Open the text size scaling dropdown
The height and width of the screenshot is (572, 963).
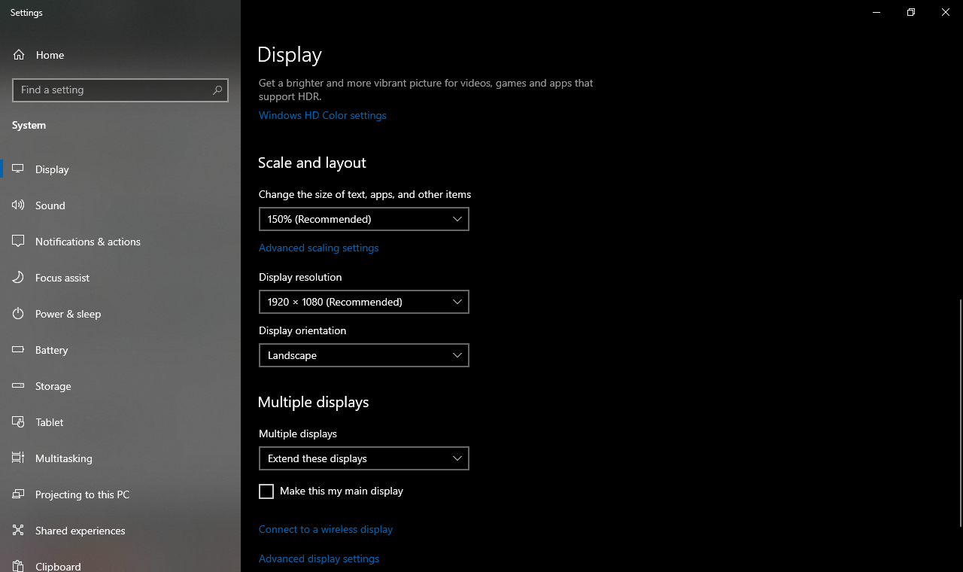364,219
